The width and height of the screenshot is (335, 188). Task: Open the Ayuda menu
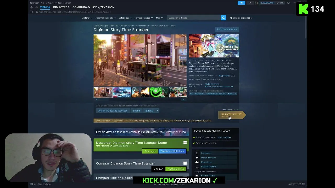coord(68,3)
